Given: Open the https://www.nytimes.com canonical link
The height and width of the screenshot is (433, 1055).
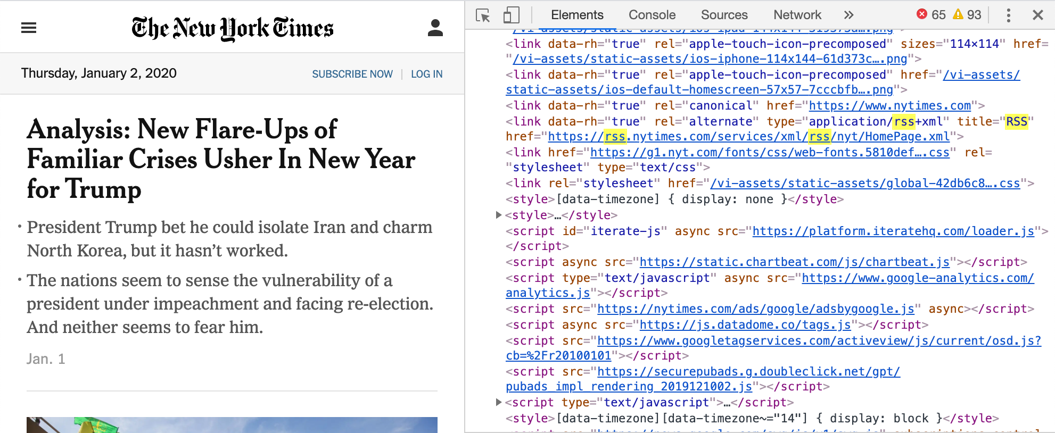Looking at the screenshot, I should (890, 105).
